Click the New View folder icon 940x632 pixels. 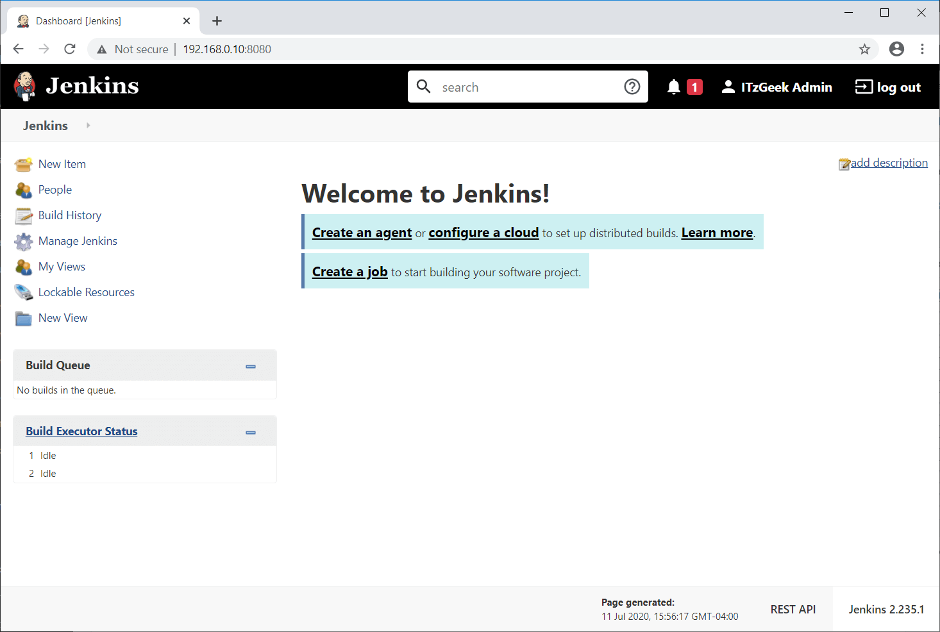click(x=24, y=318)
